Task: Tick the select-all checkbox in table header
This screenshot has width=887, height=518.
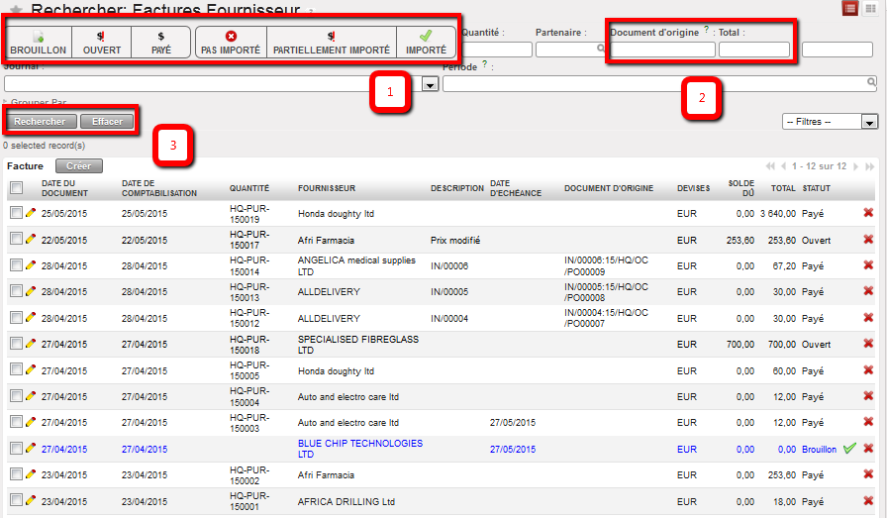Action: pos(16,188)
